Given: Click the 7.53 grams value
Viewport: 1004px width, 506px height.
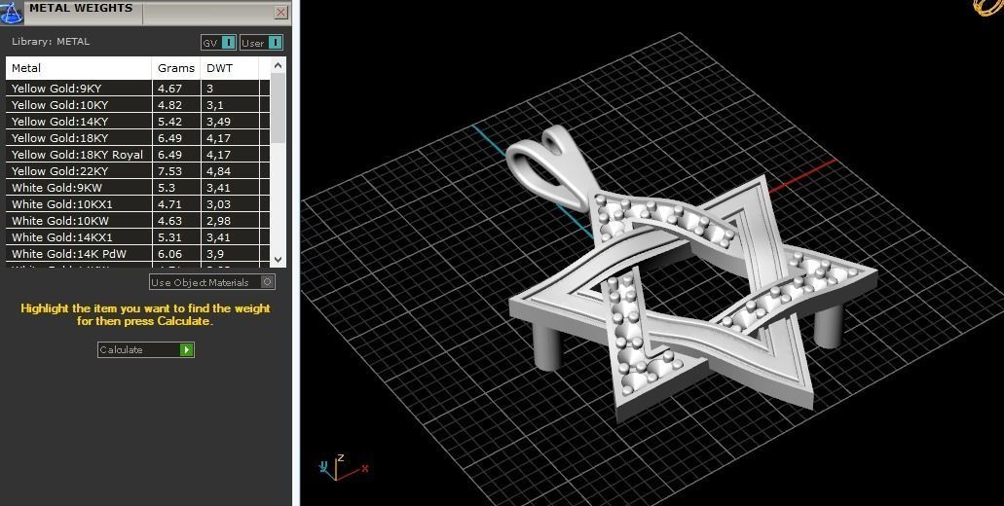Looking at the screenshot, I should pos(169,171).
